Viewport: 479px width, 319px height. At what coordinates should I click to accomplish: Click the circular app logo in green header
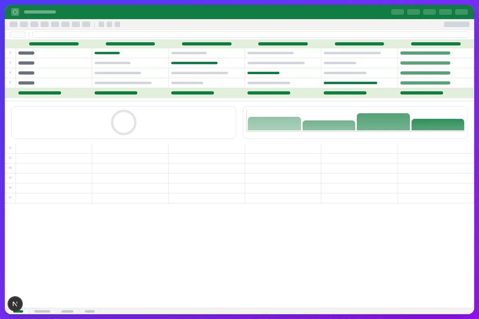point(15,12)
